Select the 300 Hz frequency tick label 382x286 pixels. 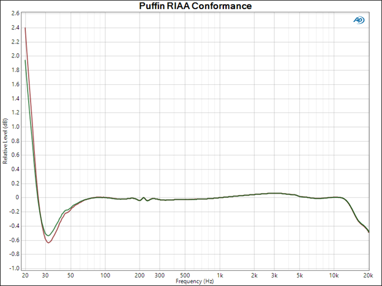tap(160, 276)
